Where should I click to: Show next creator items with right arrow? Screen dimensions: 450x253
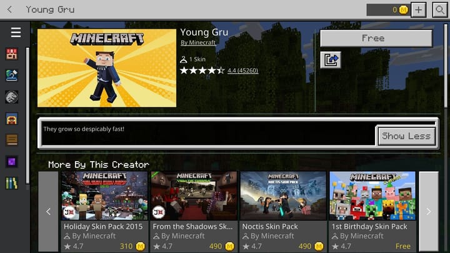(429, 212)
